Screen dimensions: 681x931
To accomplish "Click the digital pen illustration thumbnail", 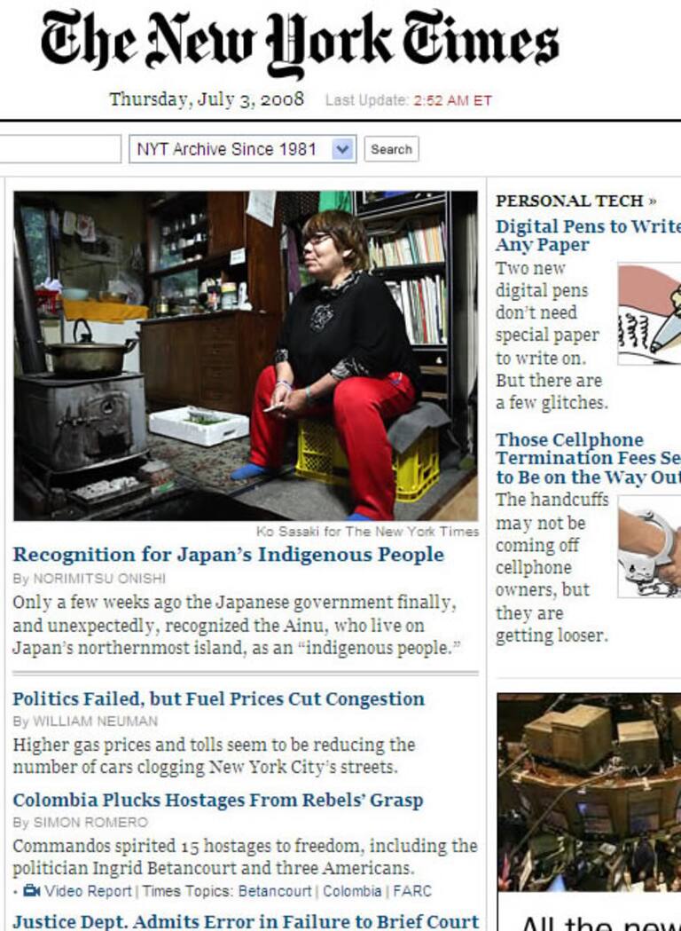I will (649, 313).
